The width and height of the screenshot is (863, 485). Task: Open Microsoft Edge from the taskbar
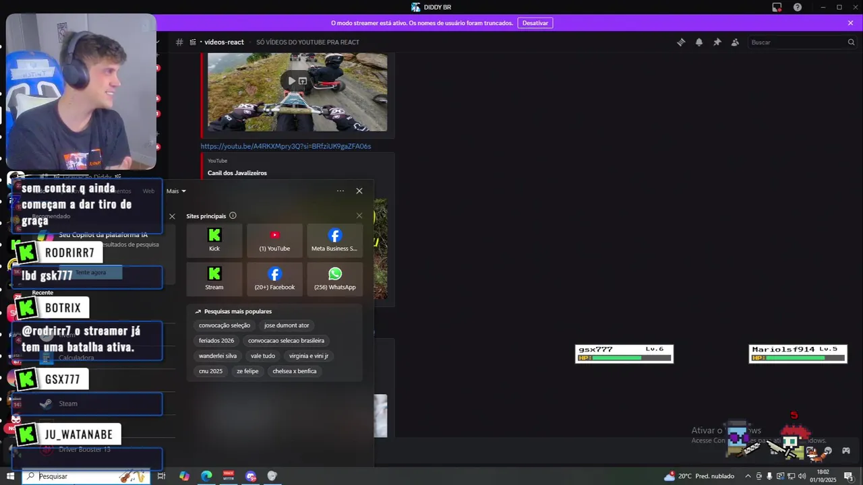[x=206, y=476]
